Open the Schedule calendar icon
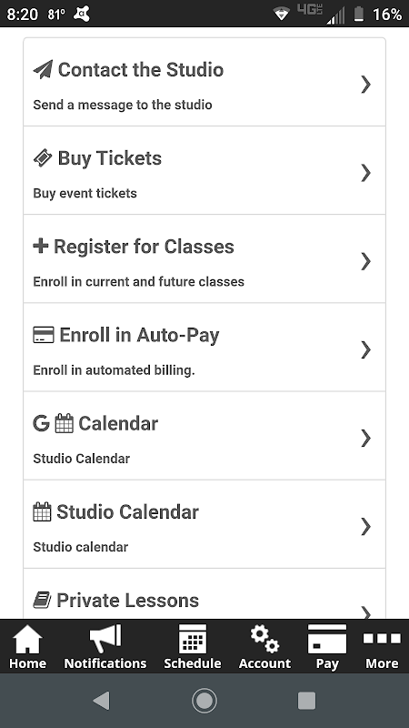 [x=193, y=639]
